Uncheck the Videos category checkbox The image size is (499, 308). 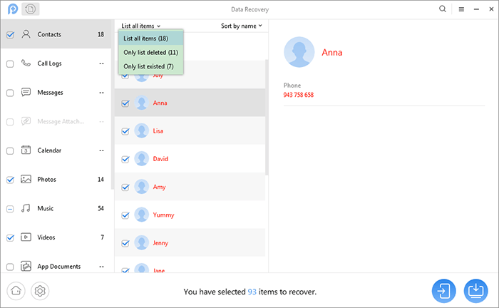click(x=10, y=237)
